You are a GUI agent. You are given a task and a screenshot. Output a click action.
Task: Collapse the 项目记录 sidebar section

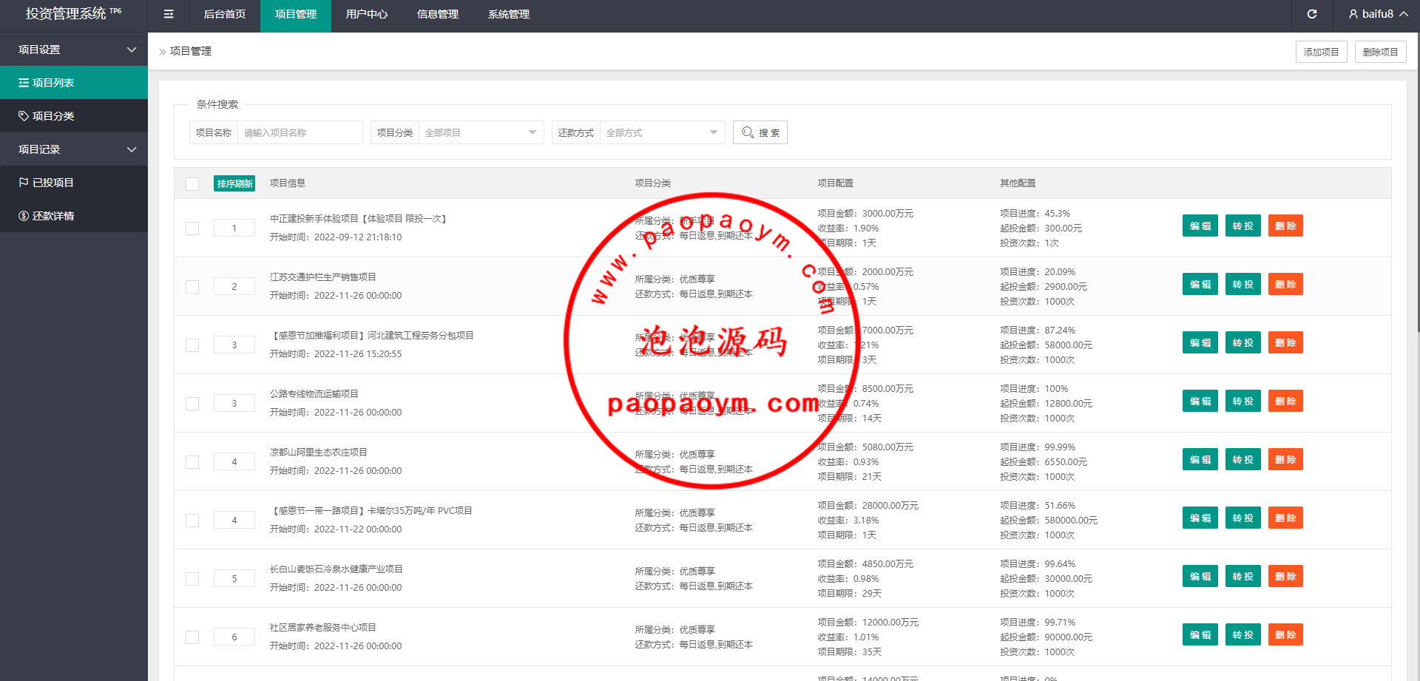(x=74, y=149)
